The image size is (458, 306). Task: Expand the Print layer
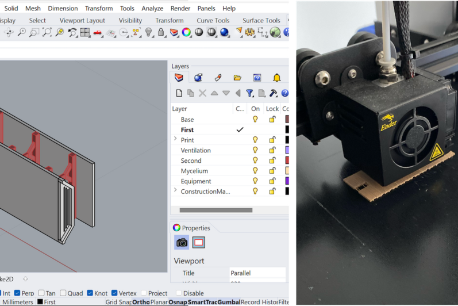coord(175,140)
